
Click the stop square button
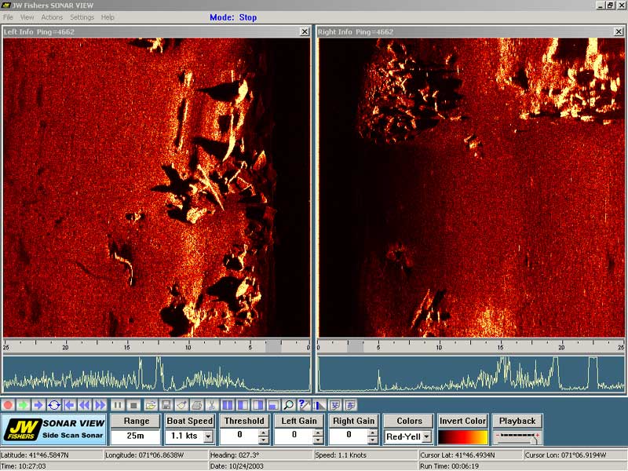pos(133,405)
